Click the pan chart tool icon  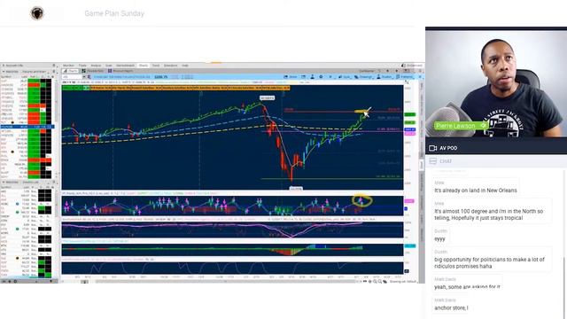[x=364, y=282]
